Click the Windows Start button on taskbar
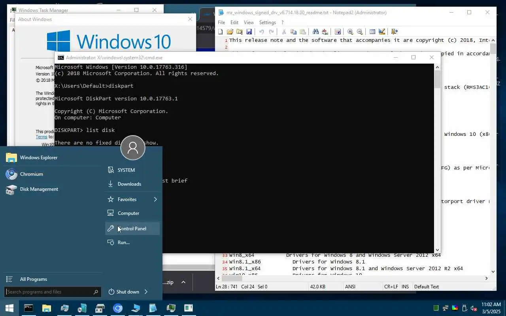Screen dimensions: 506x316 coord(9,308)
